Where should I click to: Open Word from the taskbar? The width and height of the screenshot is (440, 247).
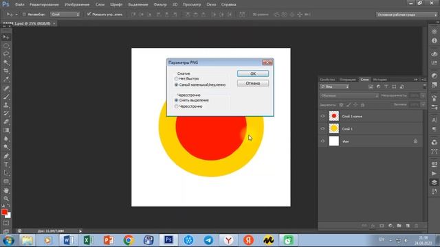(x=69, y=240)
